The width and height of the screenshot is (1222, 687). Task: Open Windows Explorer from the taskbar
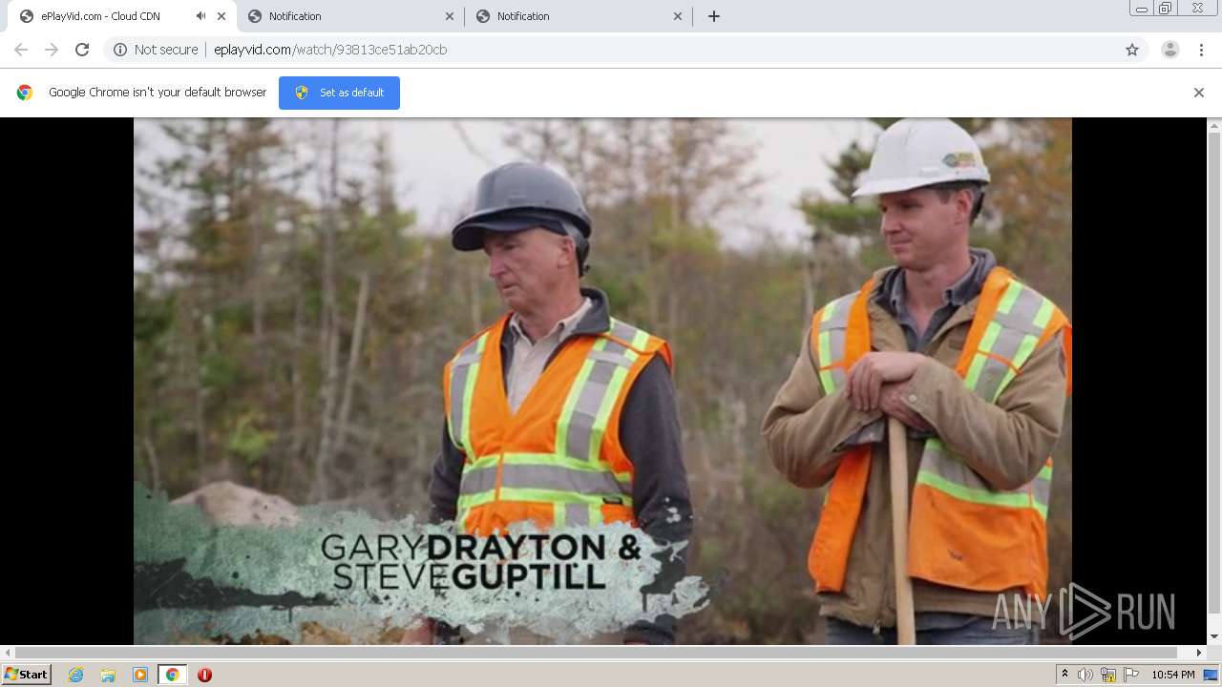108,675
